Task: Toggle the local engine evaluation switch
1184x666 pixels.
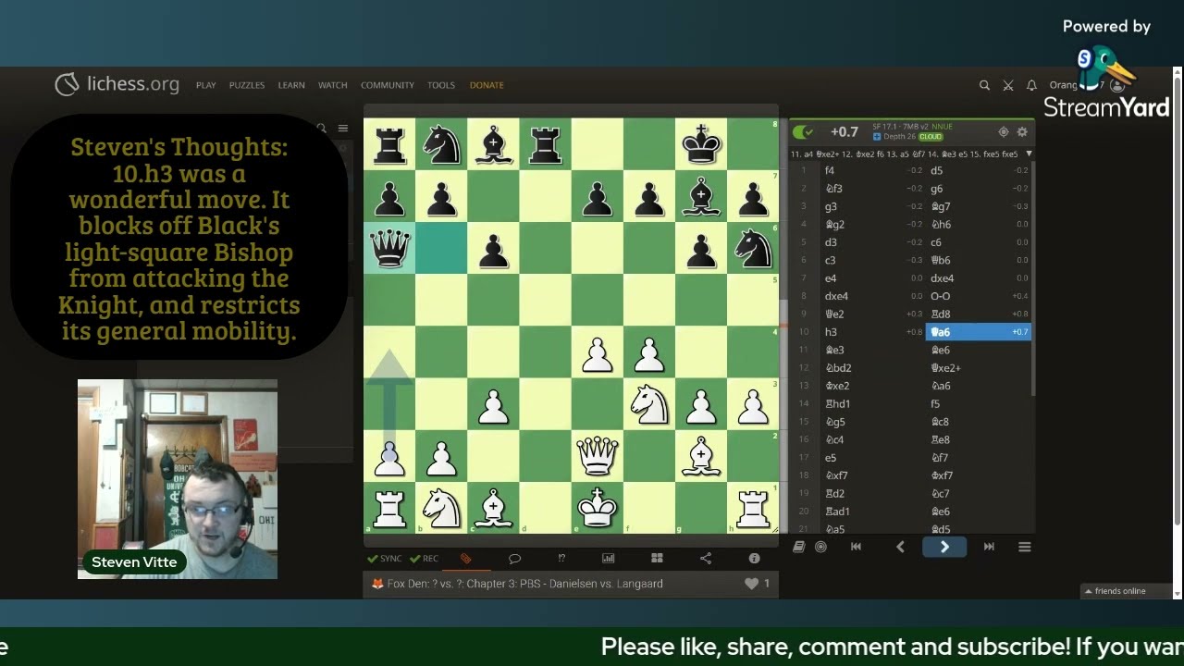Action: coord(803,132)
